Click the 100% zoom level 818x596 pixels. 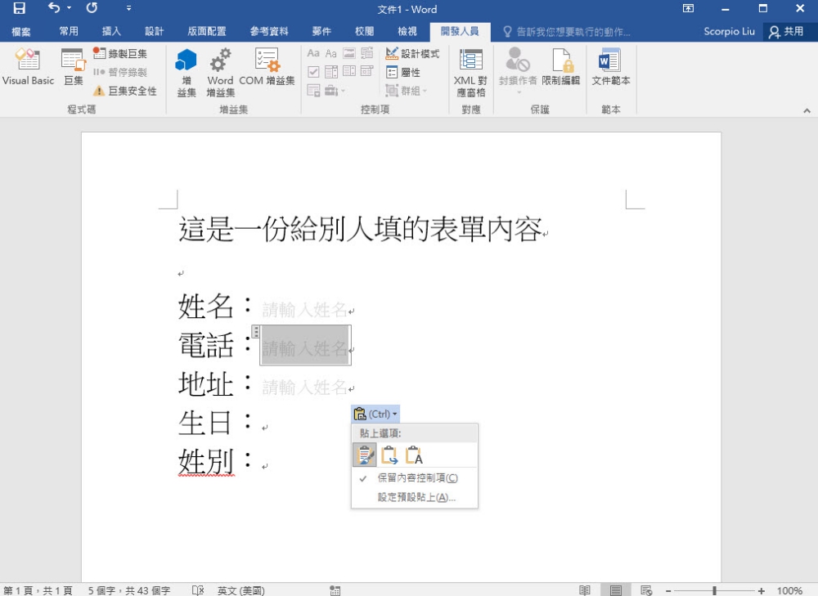point(789,590)
